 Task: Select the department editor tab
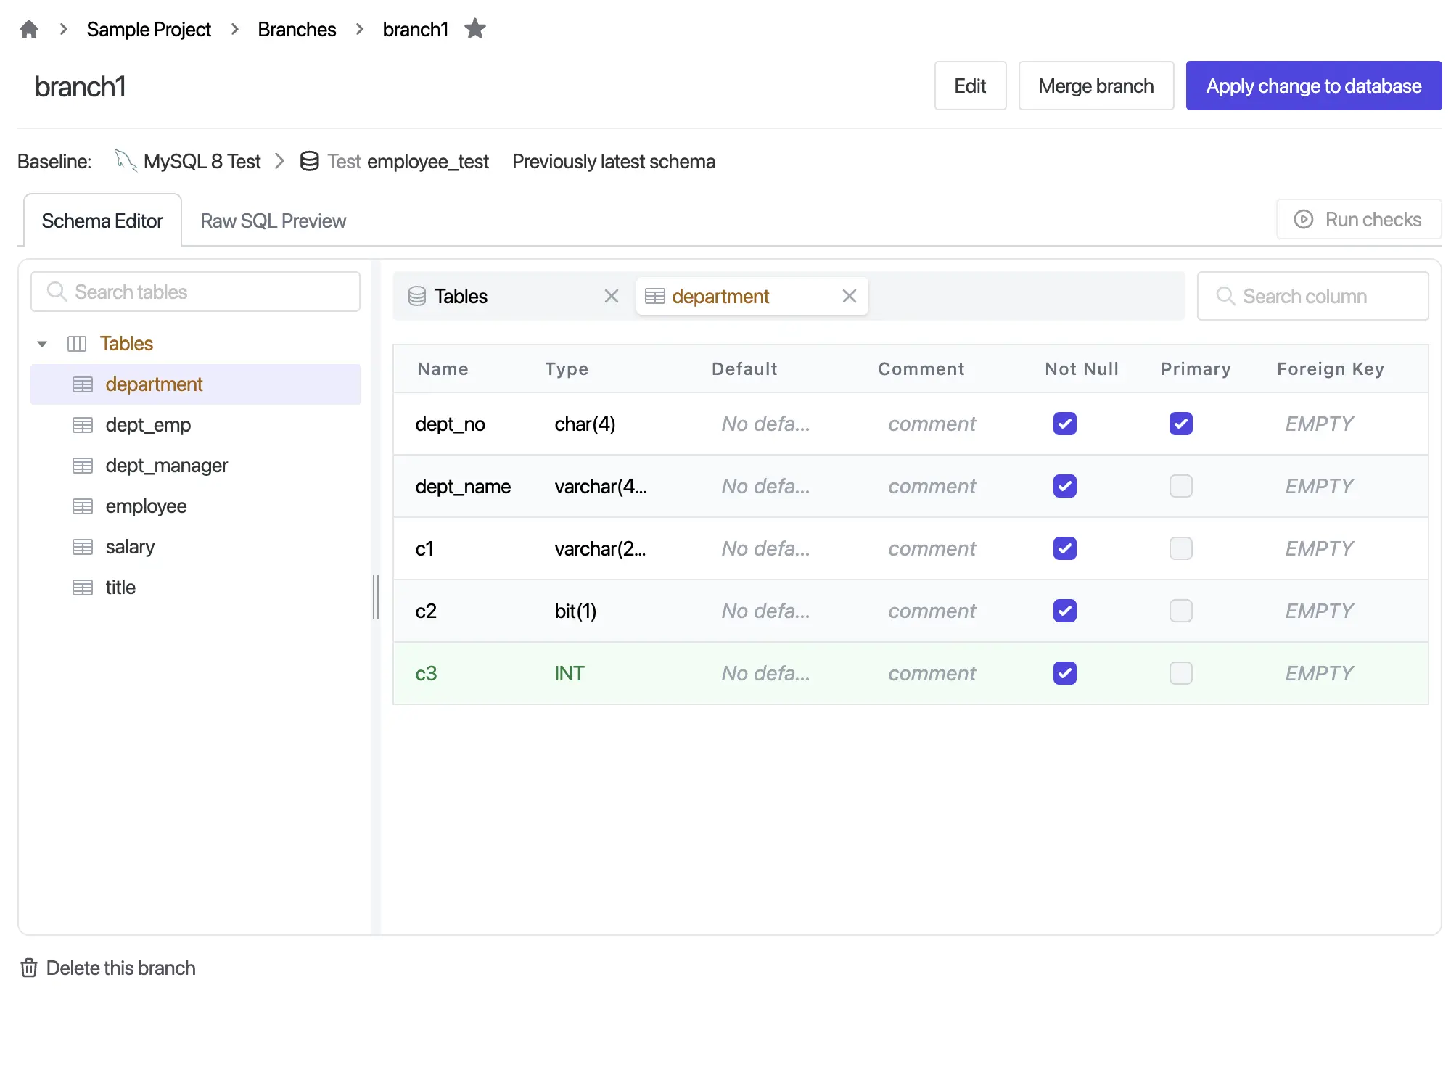[752, 296]
